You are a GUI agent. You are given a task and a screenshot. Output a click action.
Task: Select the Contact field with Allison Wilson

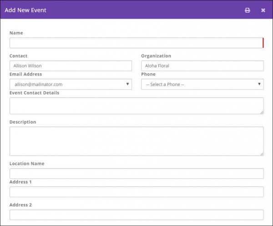[x=71, y=66]
